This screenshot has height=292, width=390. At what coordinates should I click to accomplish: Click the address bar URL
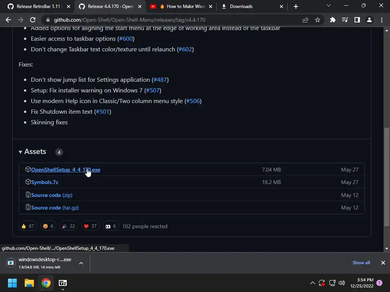pyautogui.click(x=129, y=20)
